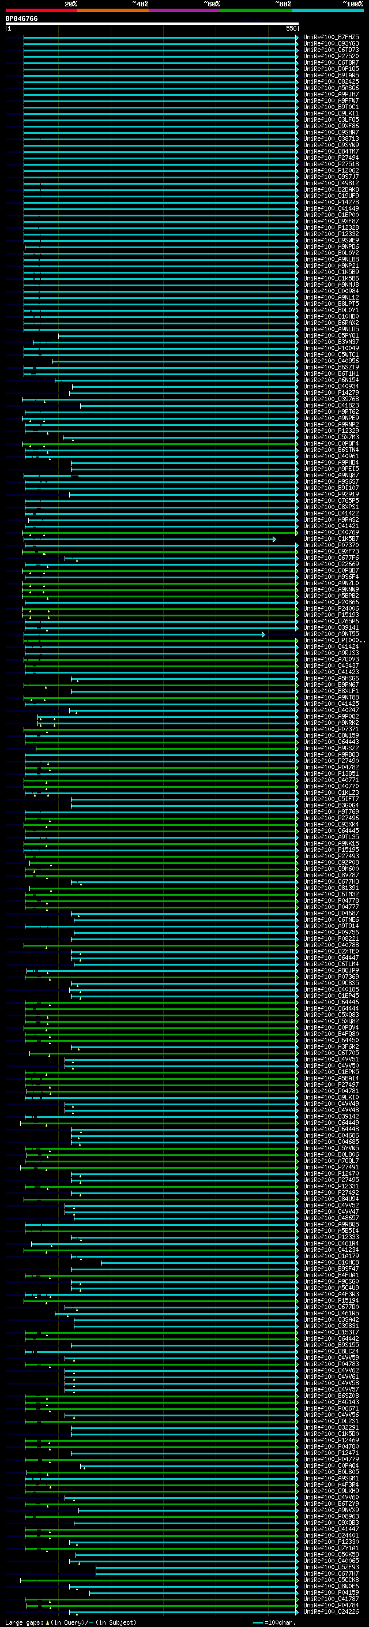
Task: Select hit UniRef100_O49812
Action: click(x=331, y=183)
